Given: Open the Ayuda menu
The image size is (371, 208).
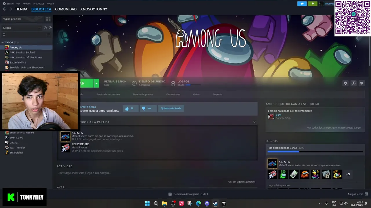Looking at the screenshot, I should tap(50, 3).
